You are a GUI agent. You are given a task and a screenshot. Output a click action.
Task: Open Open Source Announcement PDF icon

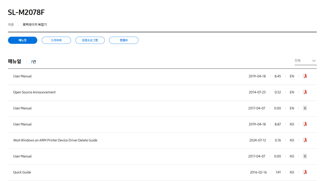point(305,92)
